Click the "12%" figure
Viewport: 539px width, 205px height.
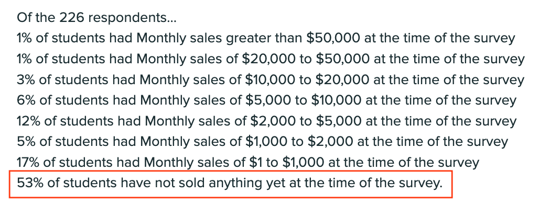(28, 121)
